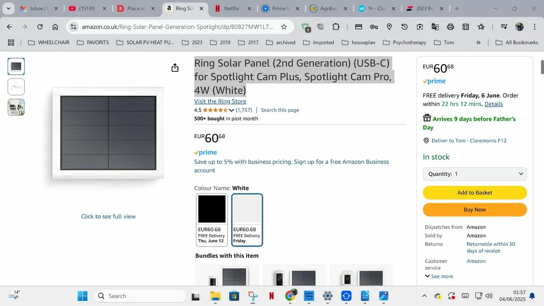Open Microsoft Store from the taskbar

tap(234, 296)
